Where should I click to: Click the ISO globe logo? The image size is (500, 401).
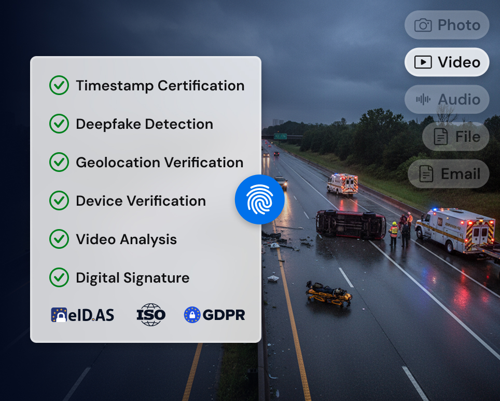point(151,315)
